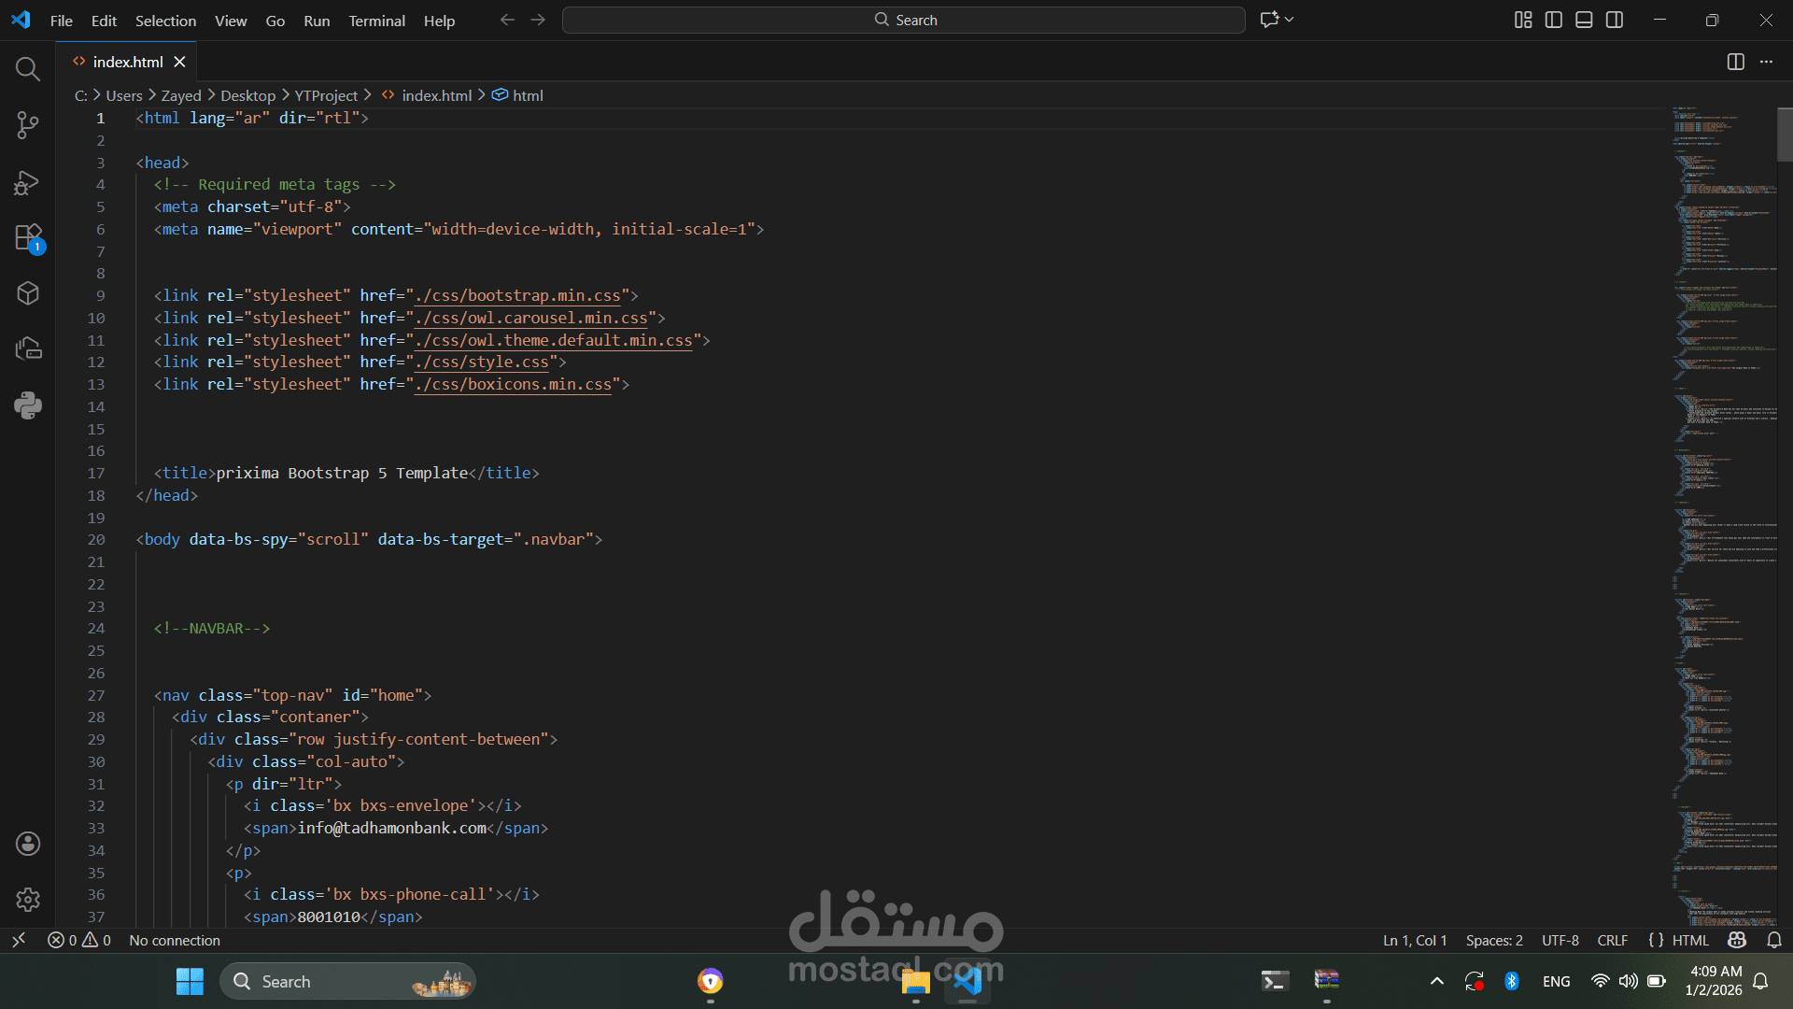Screen dimensions: 1793x1009
Task: Click the No connection status item
Action: click(x=175, y=941)
